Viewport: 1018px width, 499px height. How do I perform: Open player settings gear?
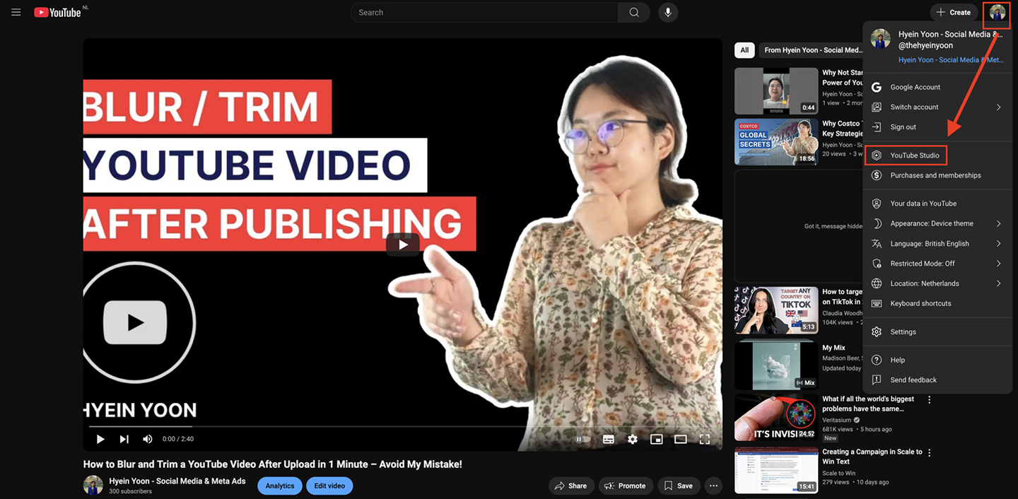[x=632, y=439]
